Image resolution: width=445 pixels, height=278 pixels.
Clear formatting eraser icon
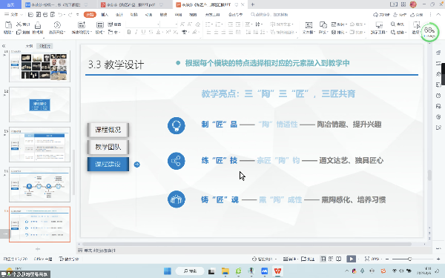(198, 24)
